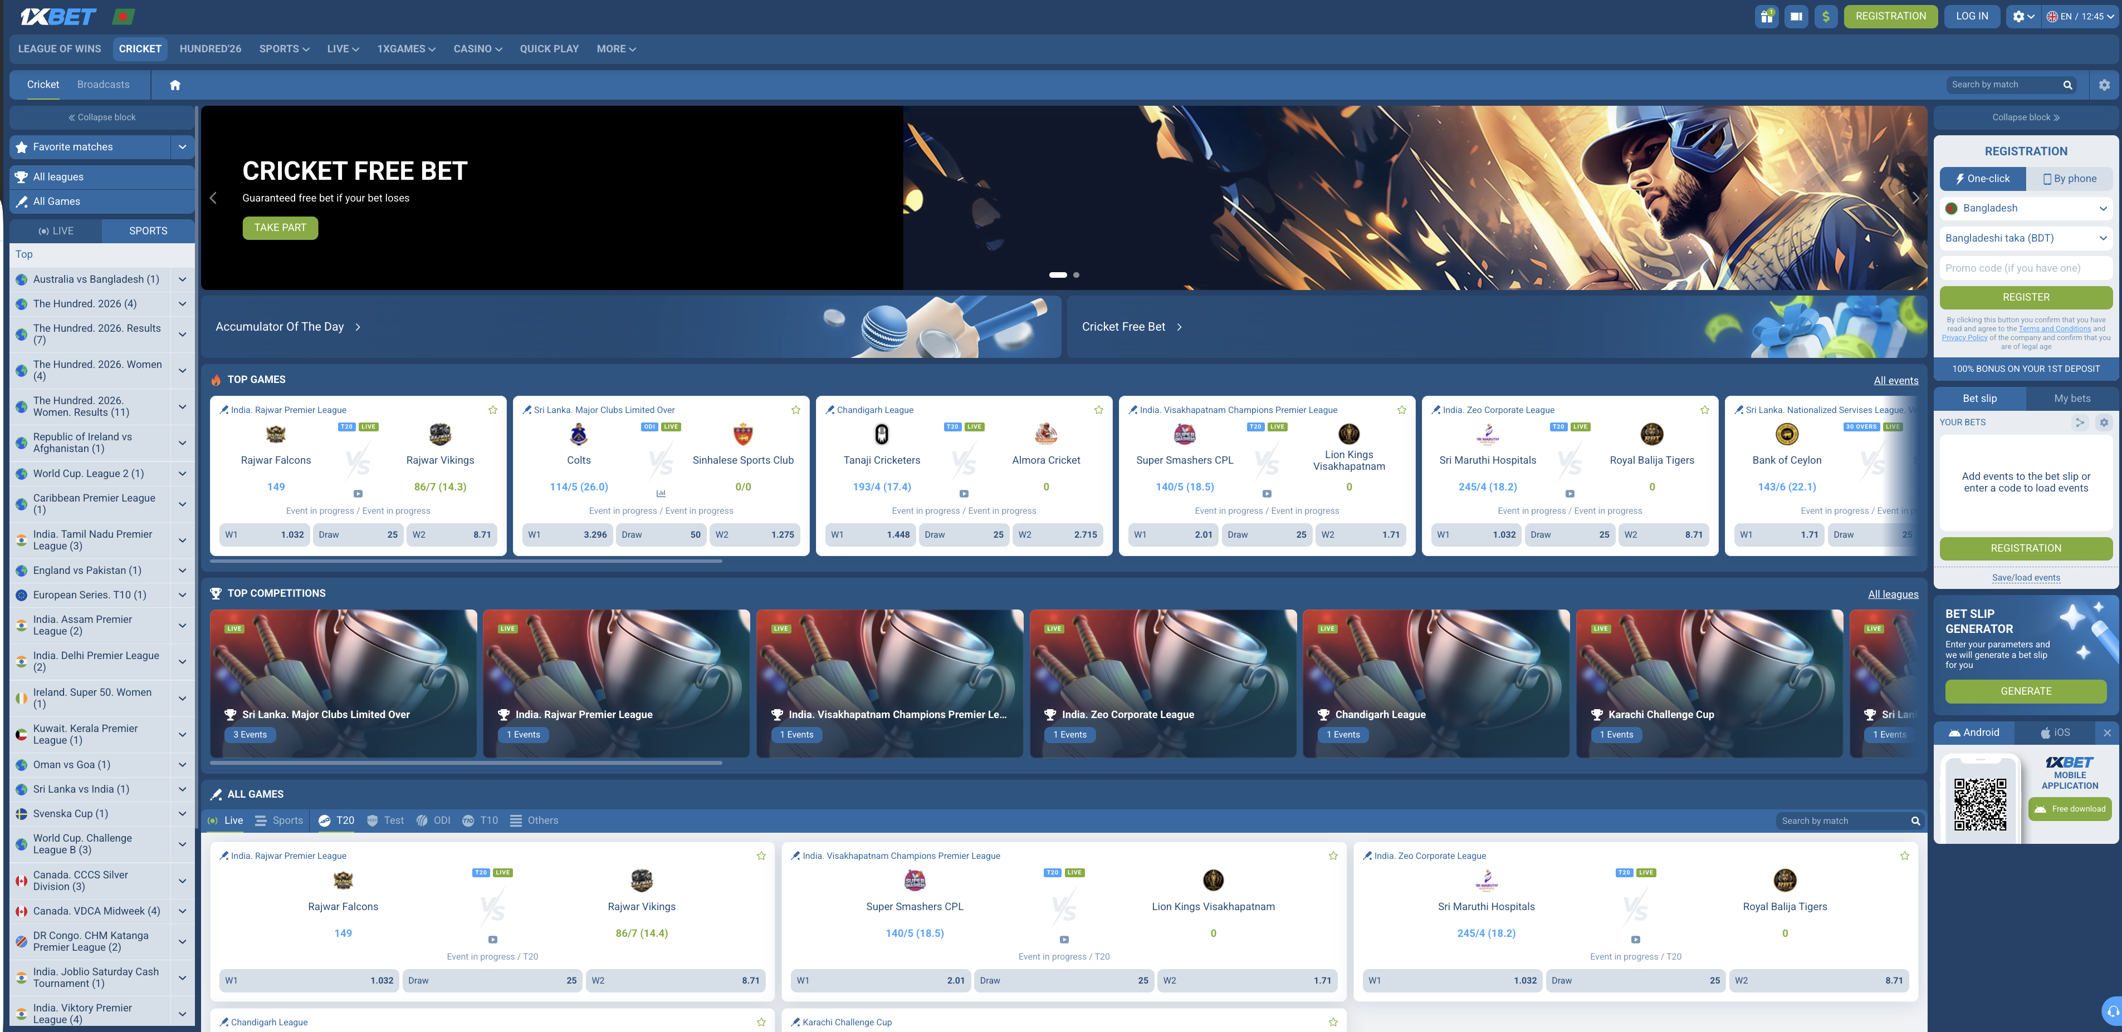Viewport: 2122px width, 1032px height.
Task: Favorite the Zeo Corporate League top game star
Action: (x=1704, y=410)
